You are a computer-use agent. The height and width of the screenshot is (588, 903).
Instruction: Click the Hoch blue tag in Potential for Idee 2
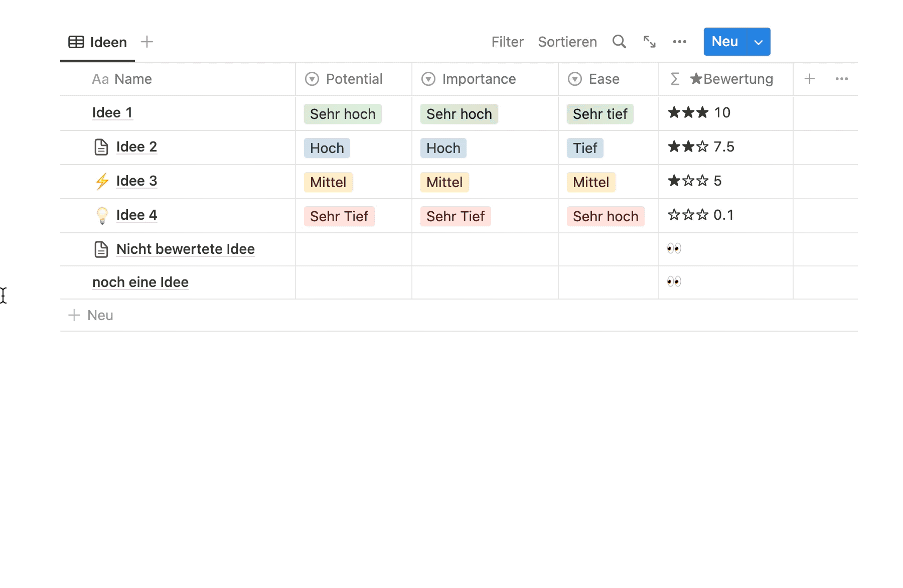tap(327, 148)
